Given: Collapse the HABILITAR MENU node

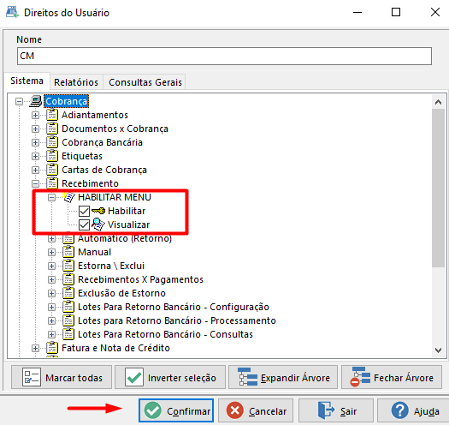Looking at the screenshot, I should point(52,197).
